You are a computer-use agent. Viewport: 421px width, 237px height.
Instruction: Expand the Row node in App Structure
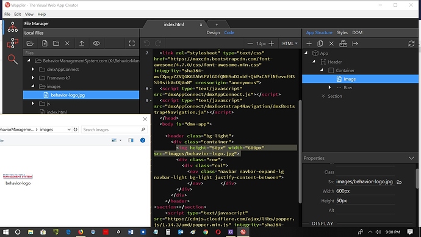(x=329, y=87)
